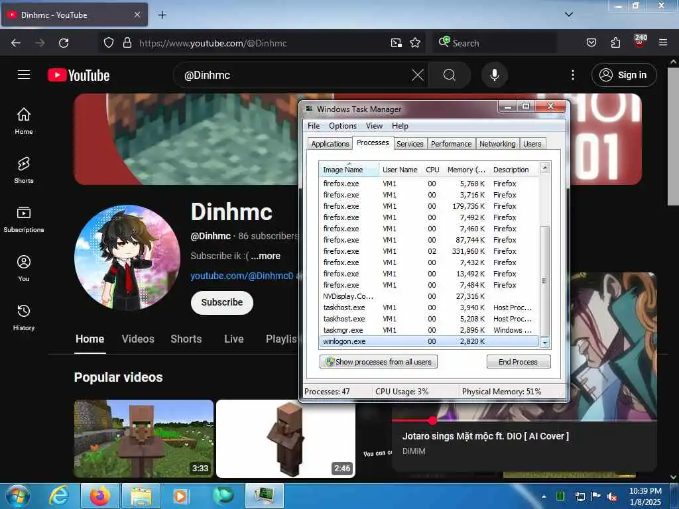Open the File menu in Task Manager
This screenshot has height=509, width=679.
314,126
